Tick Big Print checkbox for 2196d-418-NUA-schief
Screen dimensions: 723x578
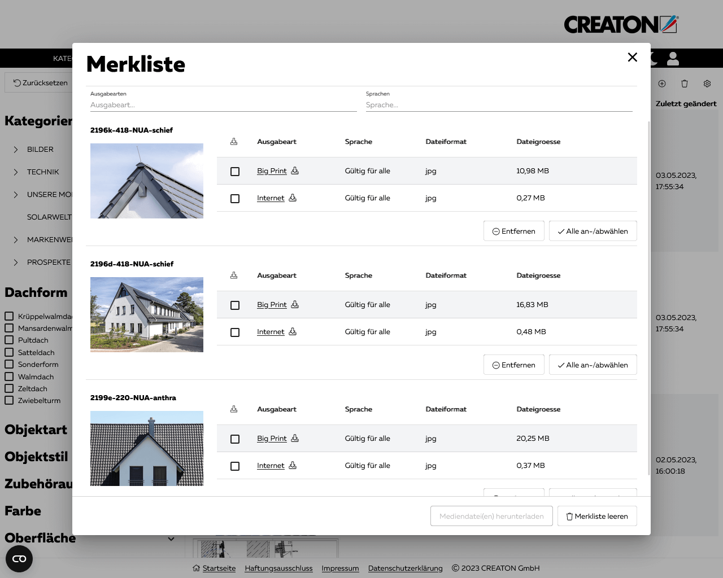click(x=235, y=305)
